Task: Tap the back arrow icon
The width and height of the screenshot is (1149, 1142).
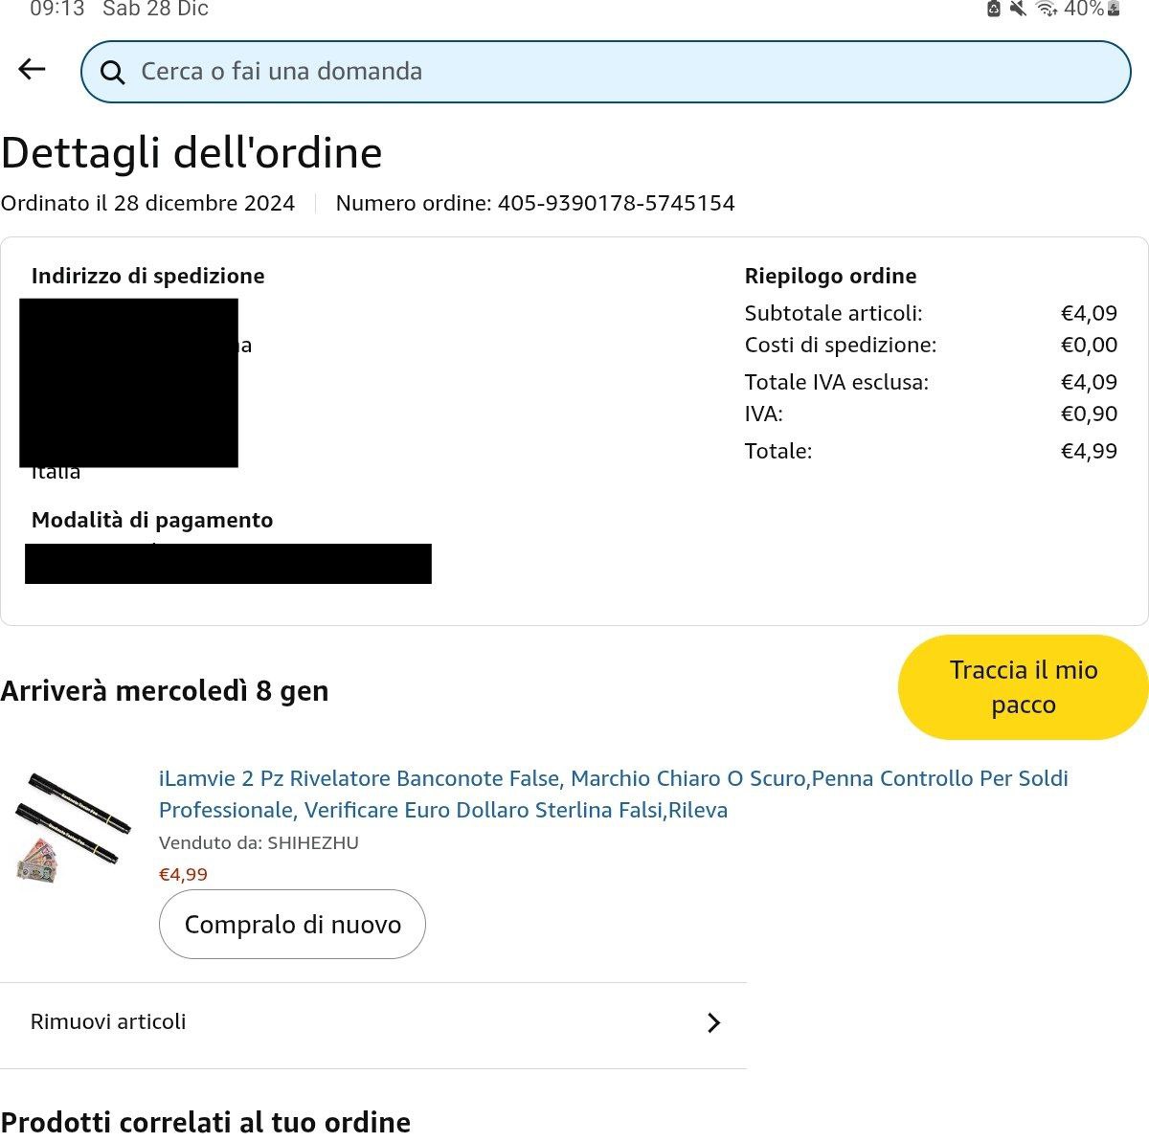Action: (x=32, y=69)
